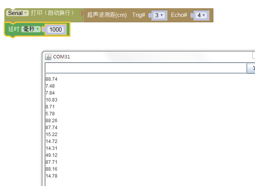
Task: Click the reading 7.48
Action: [x=50, y=86]
